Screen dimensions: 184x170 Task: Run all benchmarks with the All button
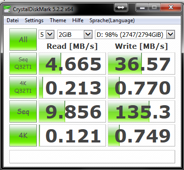coord(23,40)
